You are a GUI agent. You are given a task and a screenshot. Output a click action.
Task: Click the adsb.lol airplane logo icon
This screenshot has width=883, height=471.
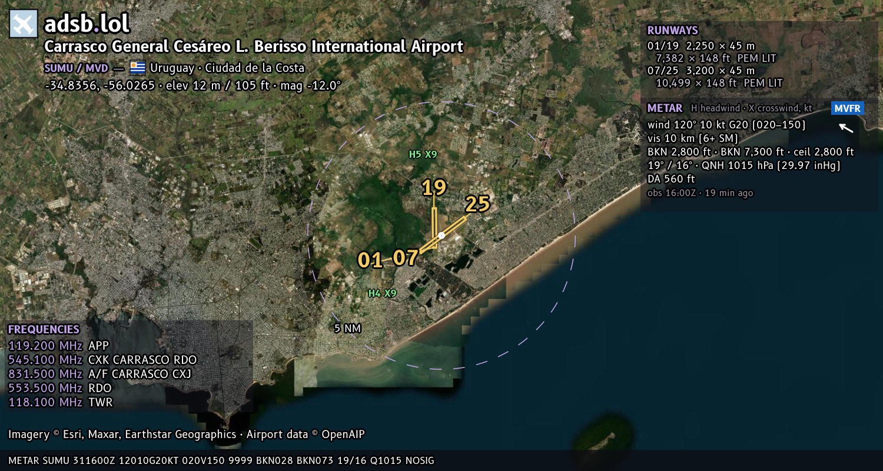tap(23, 24)
